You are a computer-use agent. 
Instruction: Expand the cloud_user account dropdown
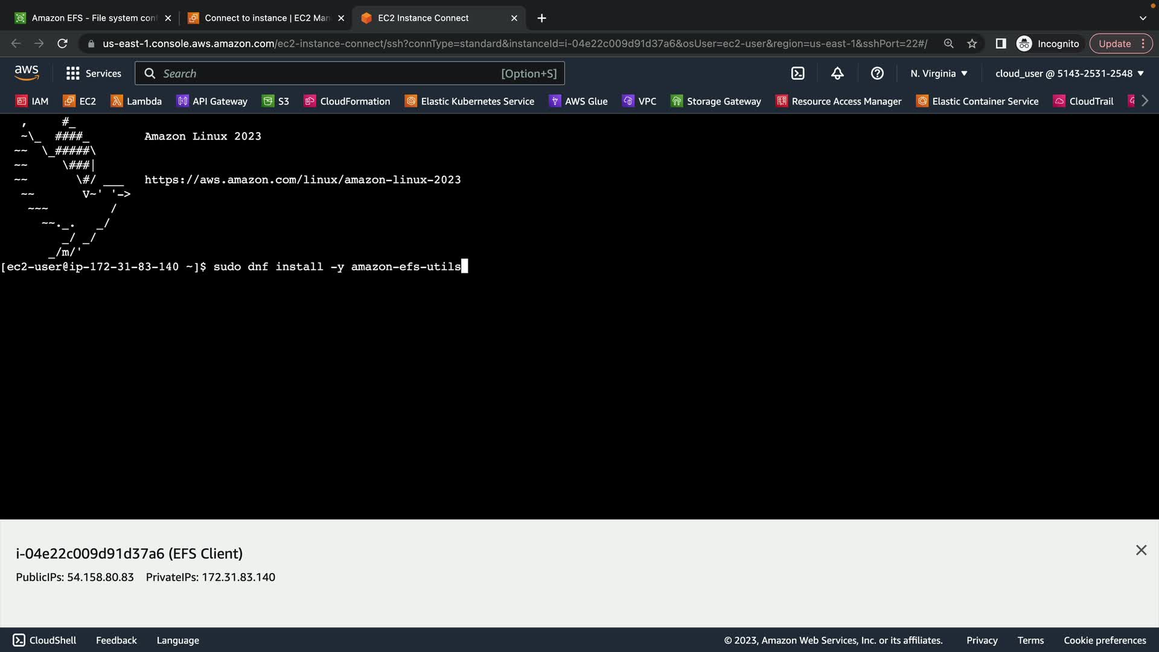1069,74
